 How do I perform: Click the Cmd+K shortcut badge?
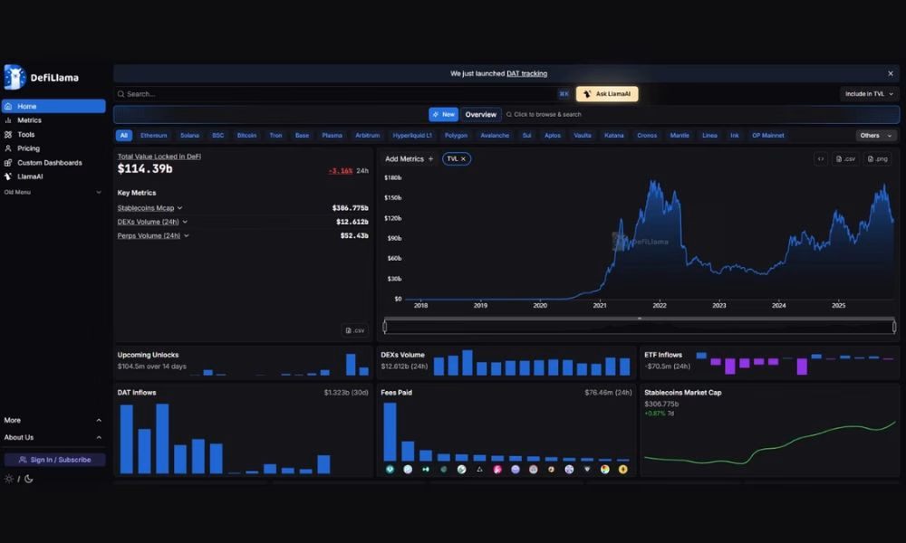(564, 93)
